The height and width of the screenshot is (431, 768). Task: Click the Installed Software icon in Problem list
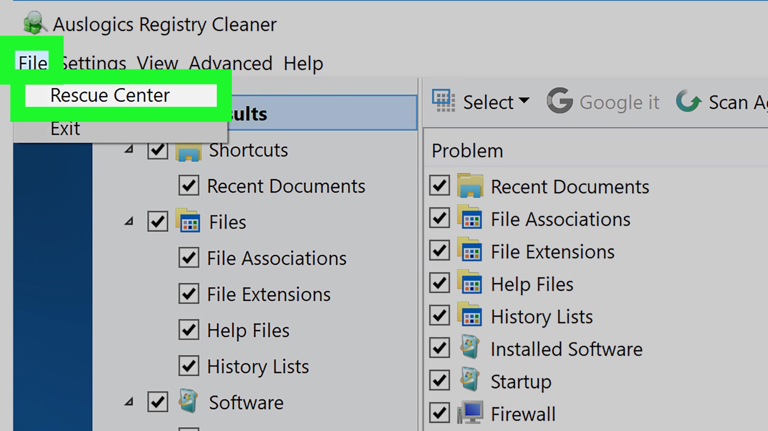470,348
